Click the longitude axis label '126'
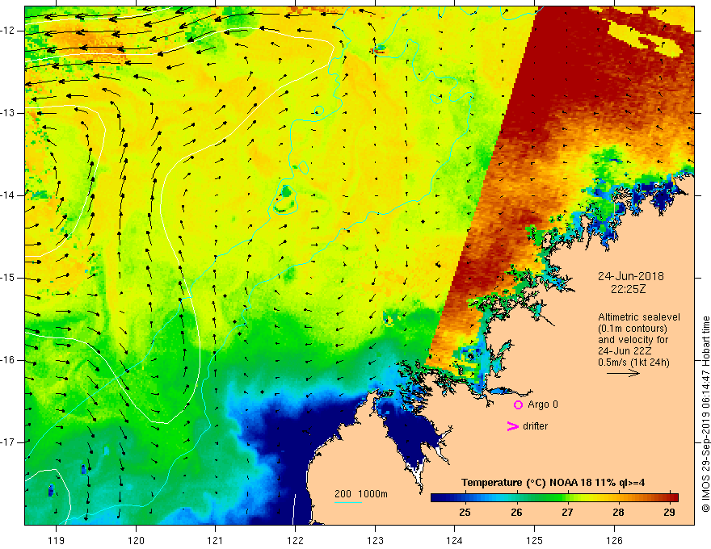 coord(614,540)
